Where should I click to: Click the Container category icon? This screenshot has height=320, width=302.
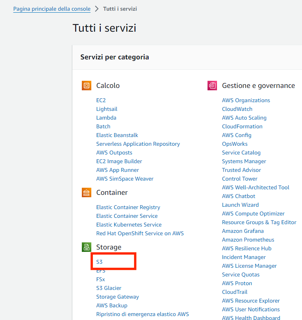[x=86, y=192]
